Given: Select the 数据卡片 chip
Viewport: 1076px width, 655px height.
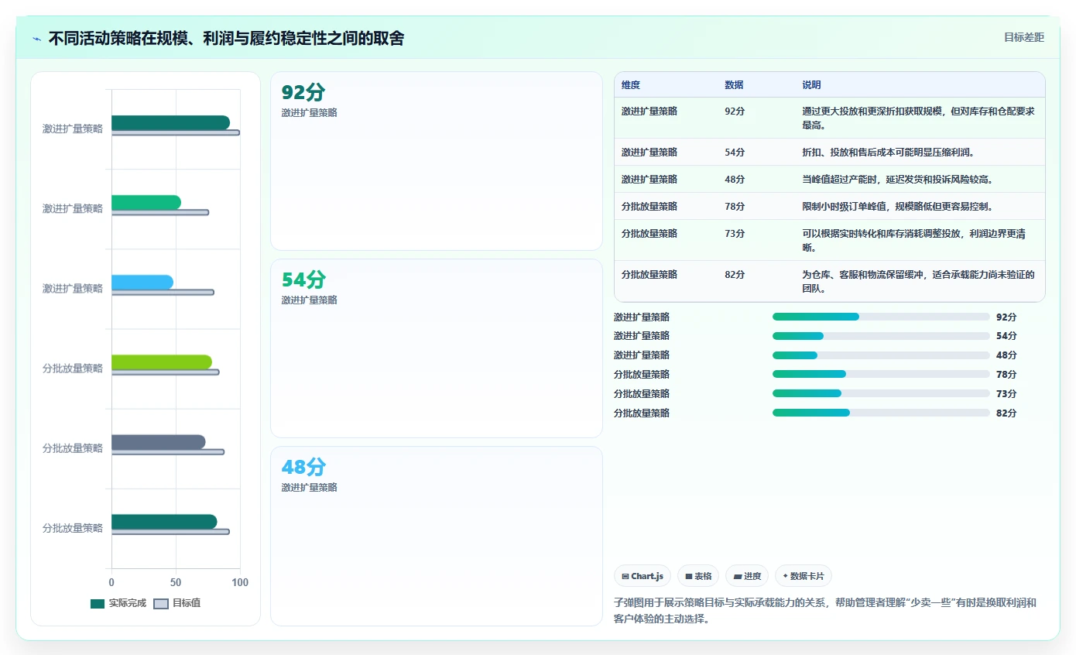Looking at the screenshot, I should 804,576.
